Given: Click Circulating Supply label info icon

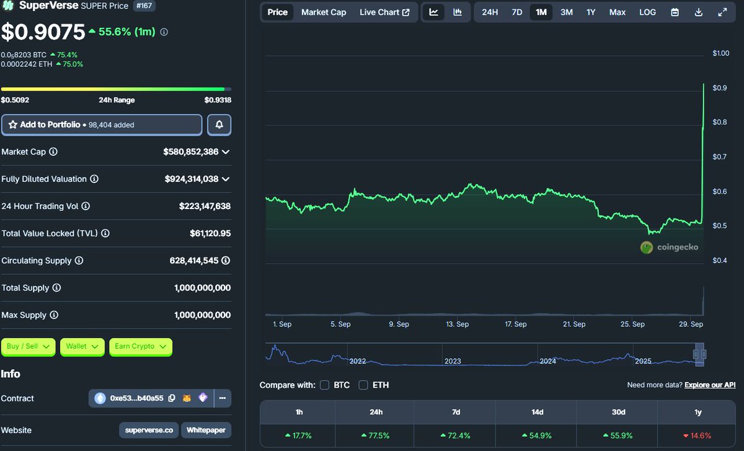Looking at the screenshot, I should pos(79,261).
